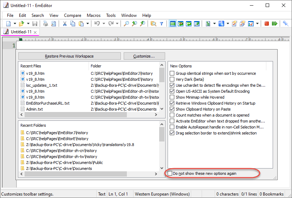
Task: Click the Find in Files icon
Action: coord(154,24)
